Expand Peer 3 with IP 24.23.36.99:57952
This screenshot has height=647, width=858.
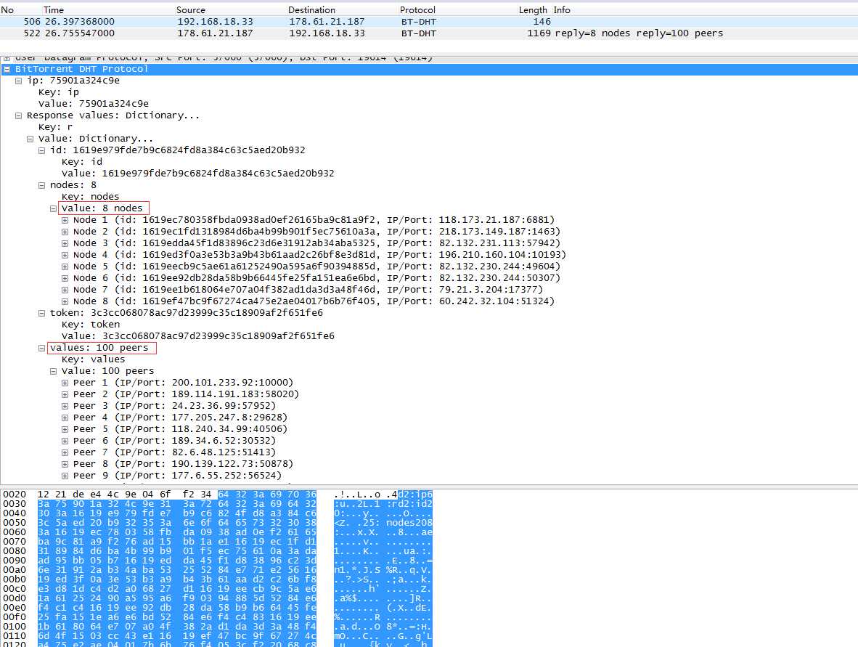65,406
